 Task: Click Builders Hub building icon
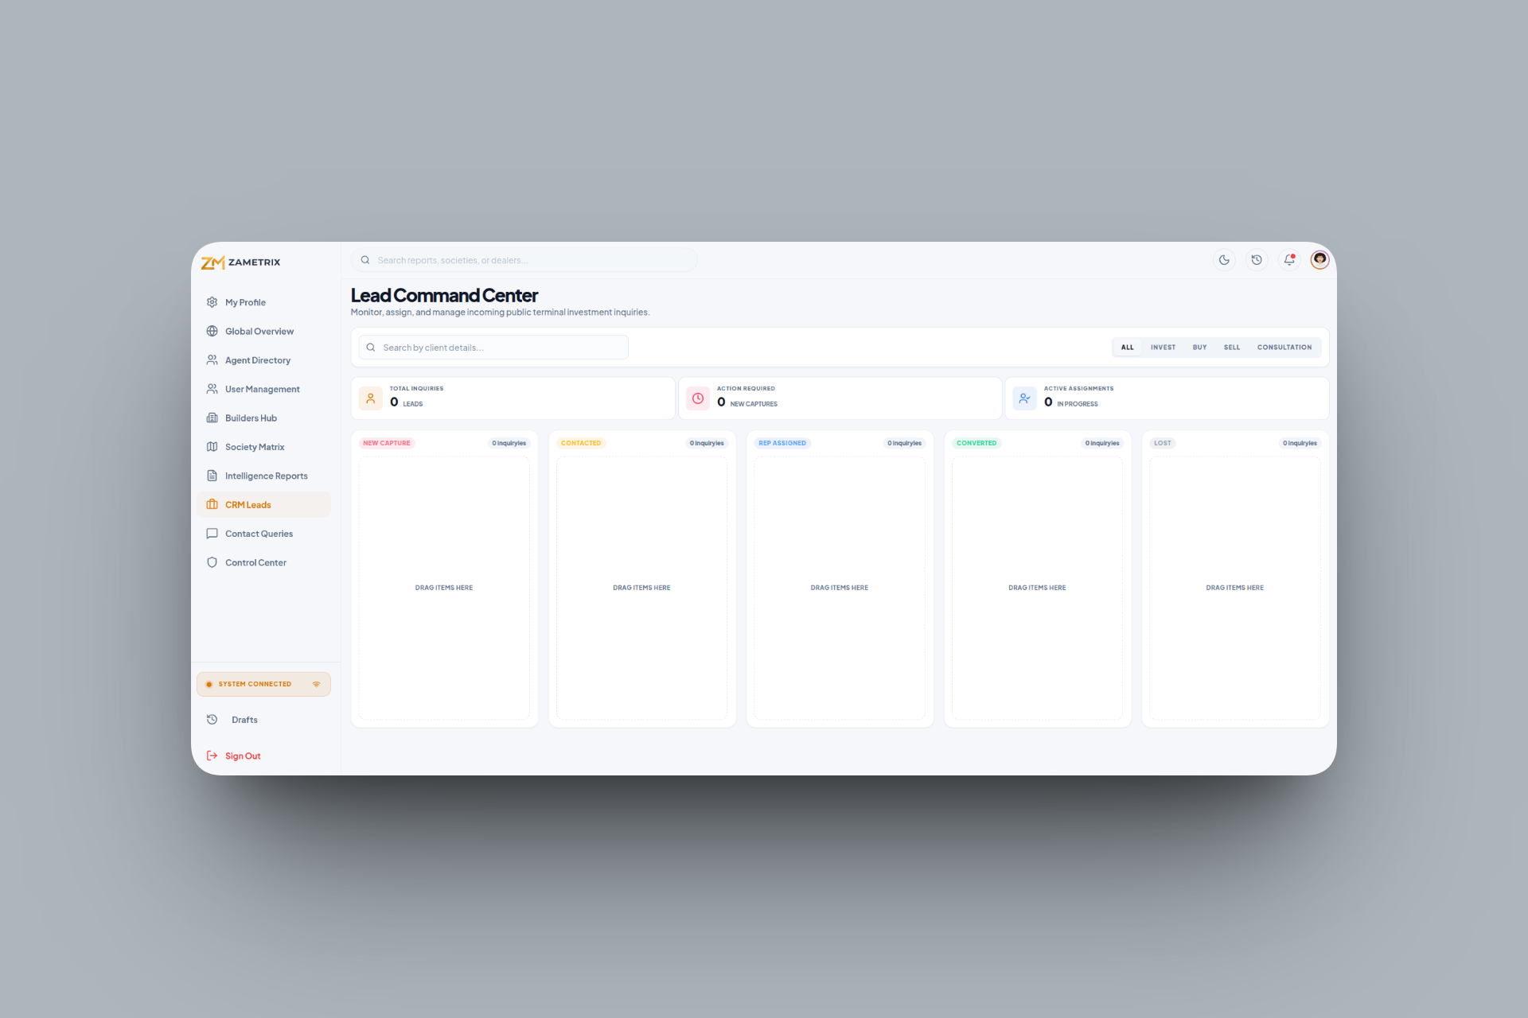point(212,418)
